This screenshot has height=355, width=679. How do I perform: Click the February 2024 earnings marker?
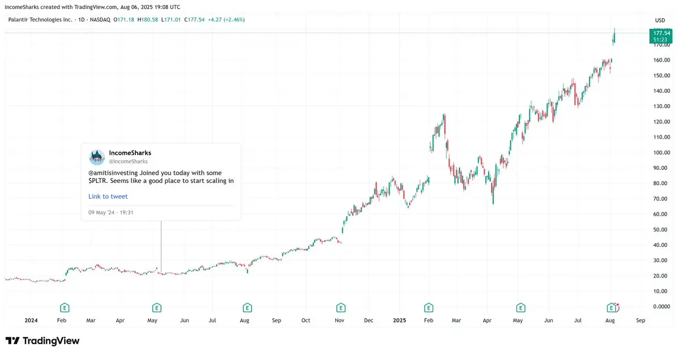pyautogui.click(x=65, y=308)
